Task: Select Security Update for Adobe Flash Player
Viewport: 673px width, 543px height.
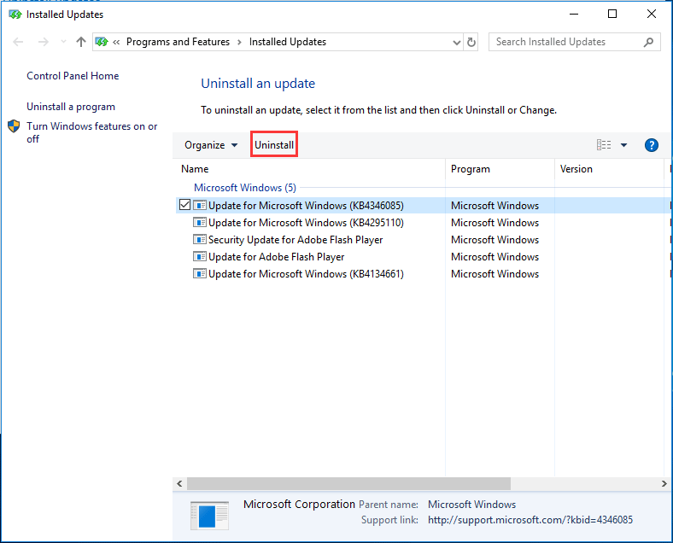Action: click(296, 240)
